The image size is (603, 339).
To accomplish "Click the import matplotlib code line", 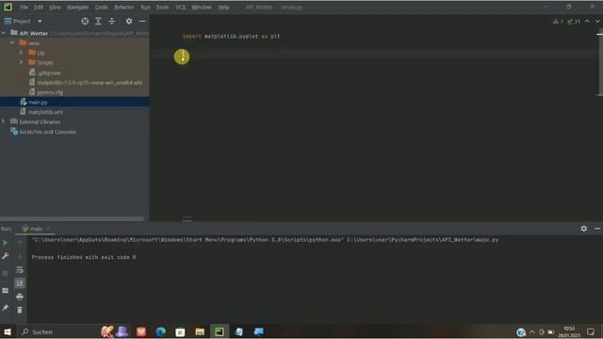I will click(x=232, y=36).
